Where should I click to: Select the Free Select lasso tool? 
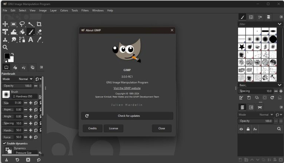[x=22, y=24]
